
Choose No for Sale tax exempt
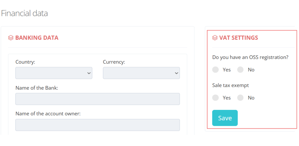(241, 98)
